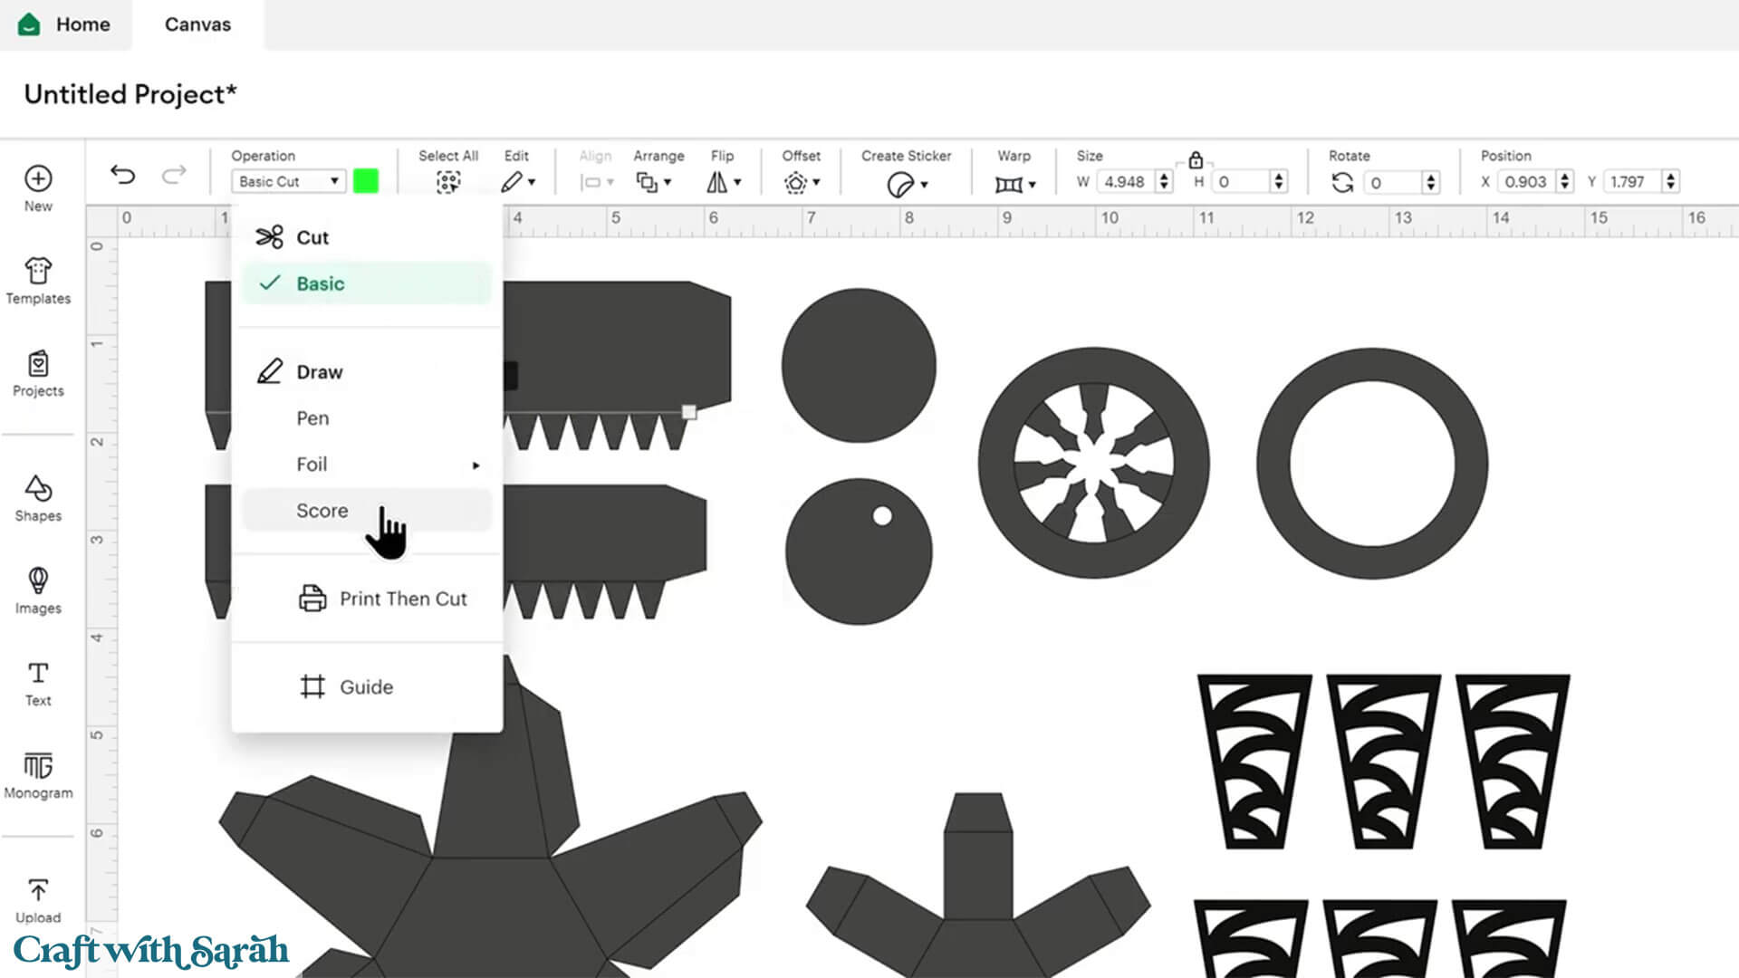Expand the Foil submenu arrow
Viewport: 1739px width, 978px height.
(476, 465)
